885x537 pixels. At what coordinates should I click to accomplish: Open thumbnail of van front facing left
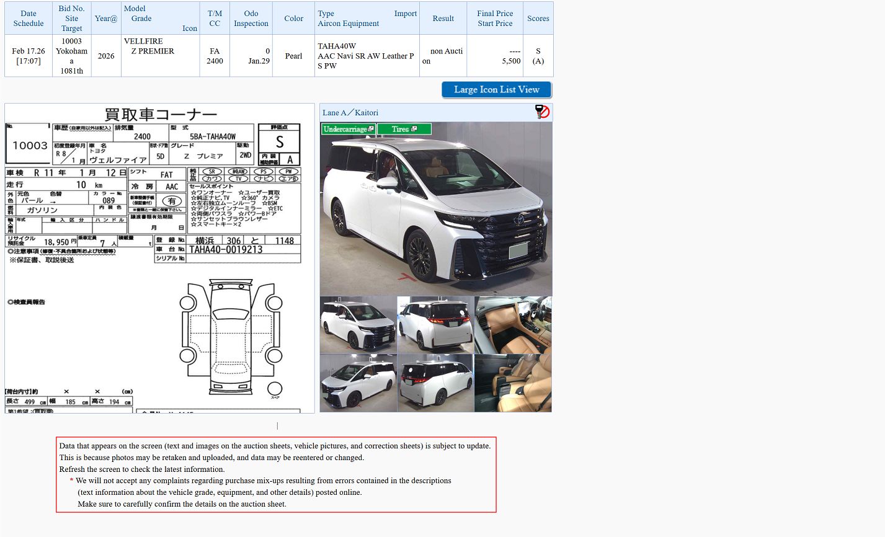pyautogui.click(x=358, y=383)
